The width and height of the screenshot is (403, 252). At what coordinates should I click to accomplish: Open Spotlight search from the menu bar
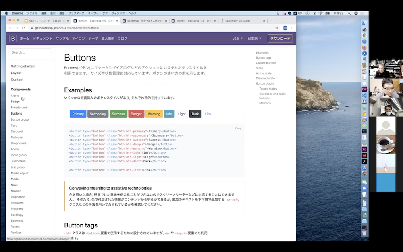point(349,13)
